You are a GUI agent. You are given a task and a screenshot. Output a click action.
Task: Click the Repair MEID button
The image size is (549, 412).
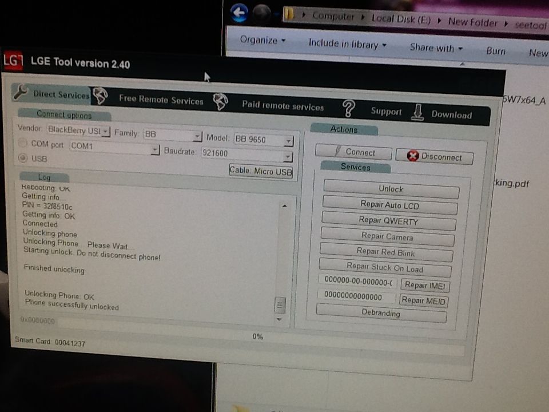(424, 300)
